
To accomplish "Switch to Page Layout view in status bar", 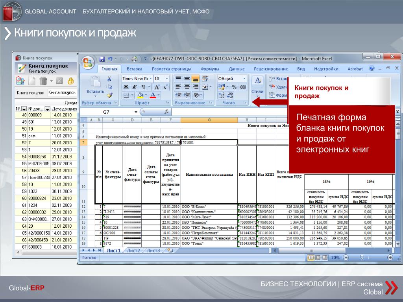I will tap(318, 257).
